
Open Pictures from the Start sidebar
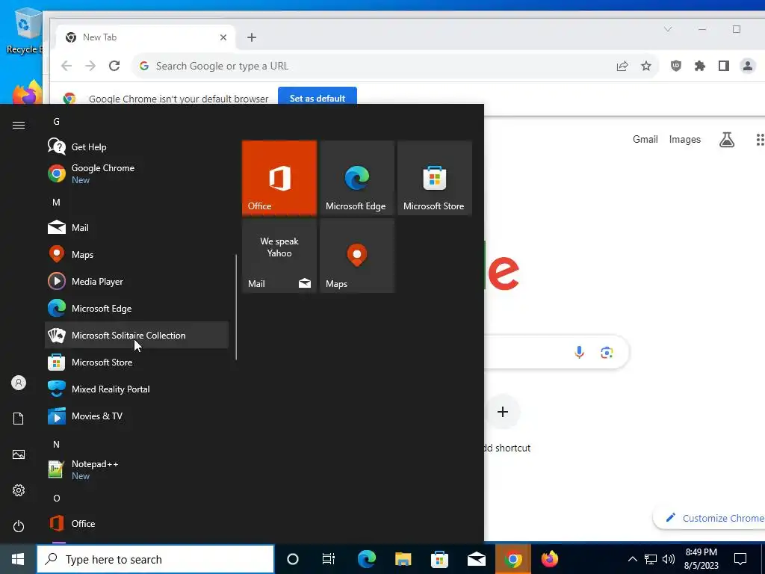coord(19,454)
